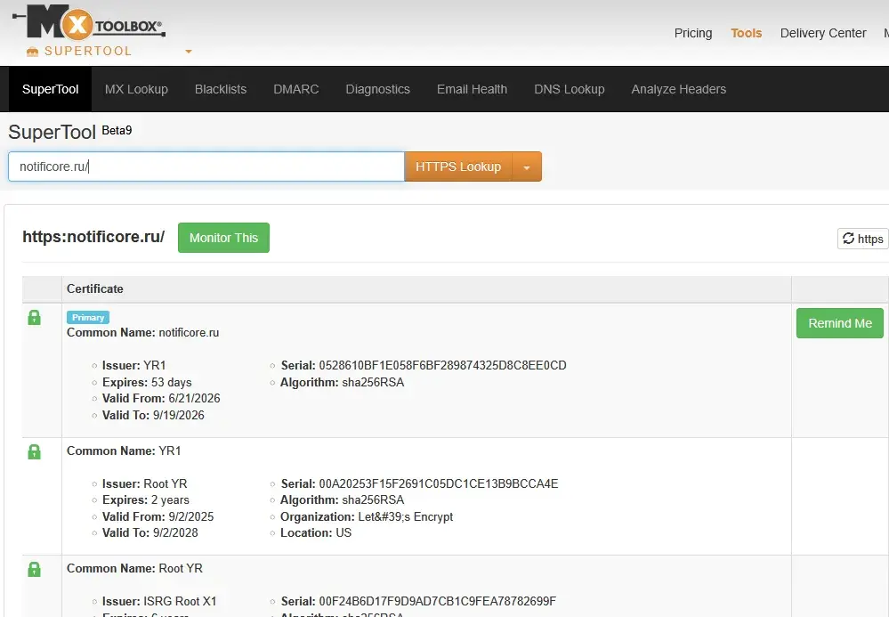Click the Certificate column header

pyautogui.click(x=94, y=288)
